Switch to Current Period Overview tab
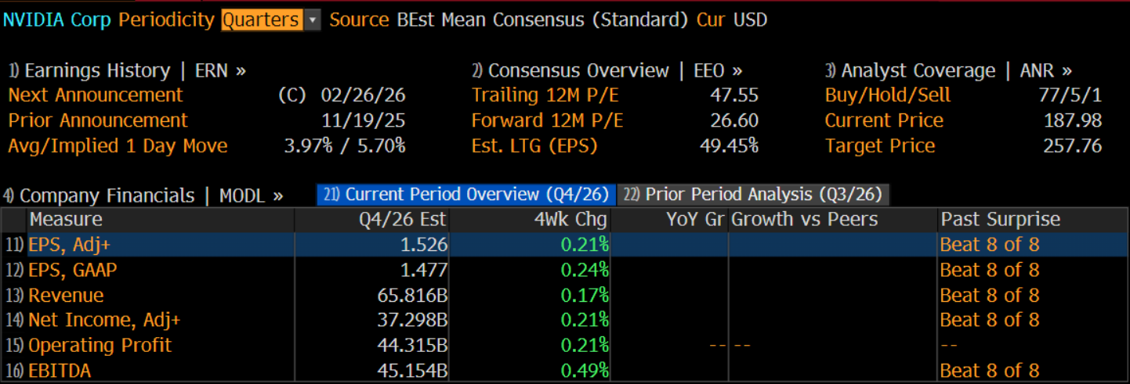 465,195
